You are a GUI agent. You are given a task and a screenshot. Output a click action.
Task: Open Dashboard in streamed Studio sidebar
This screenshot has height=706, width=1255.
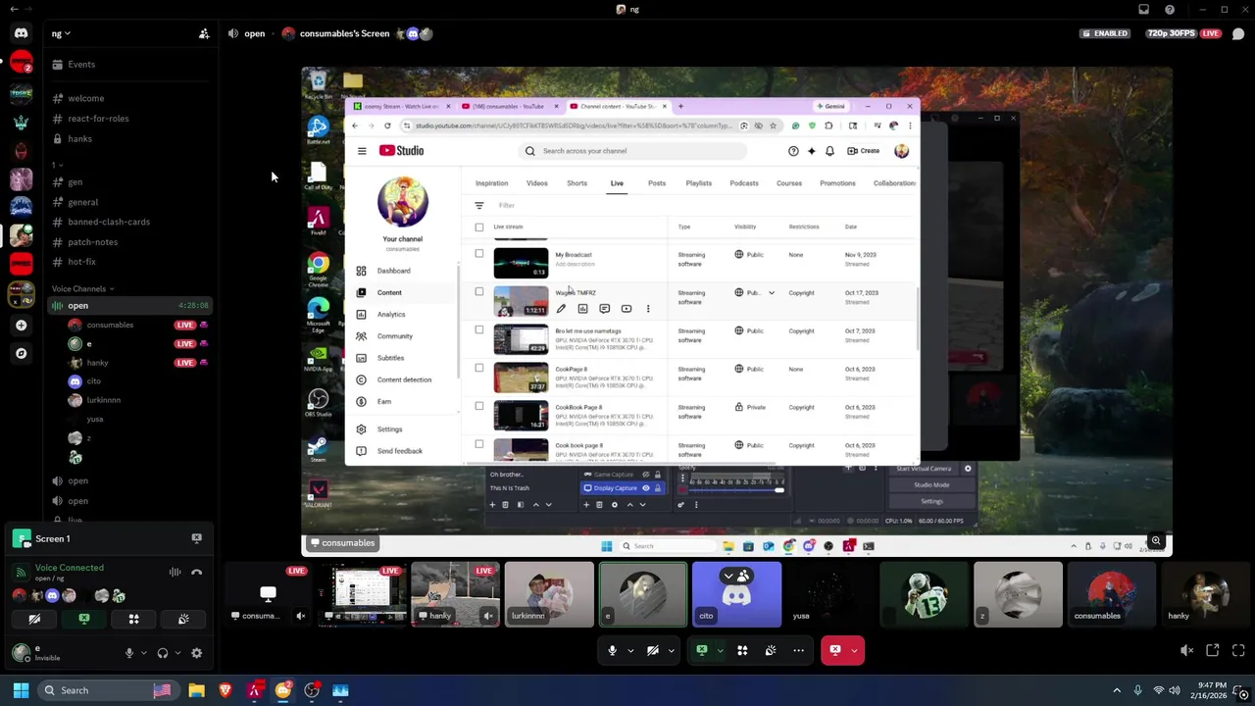click(x=393, y=271)
